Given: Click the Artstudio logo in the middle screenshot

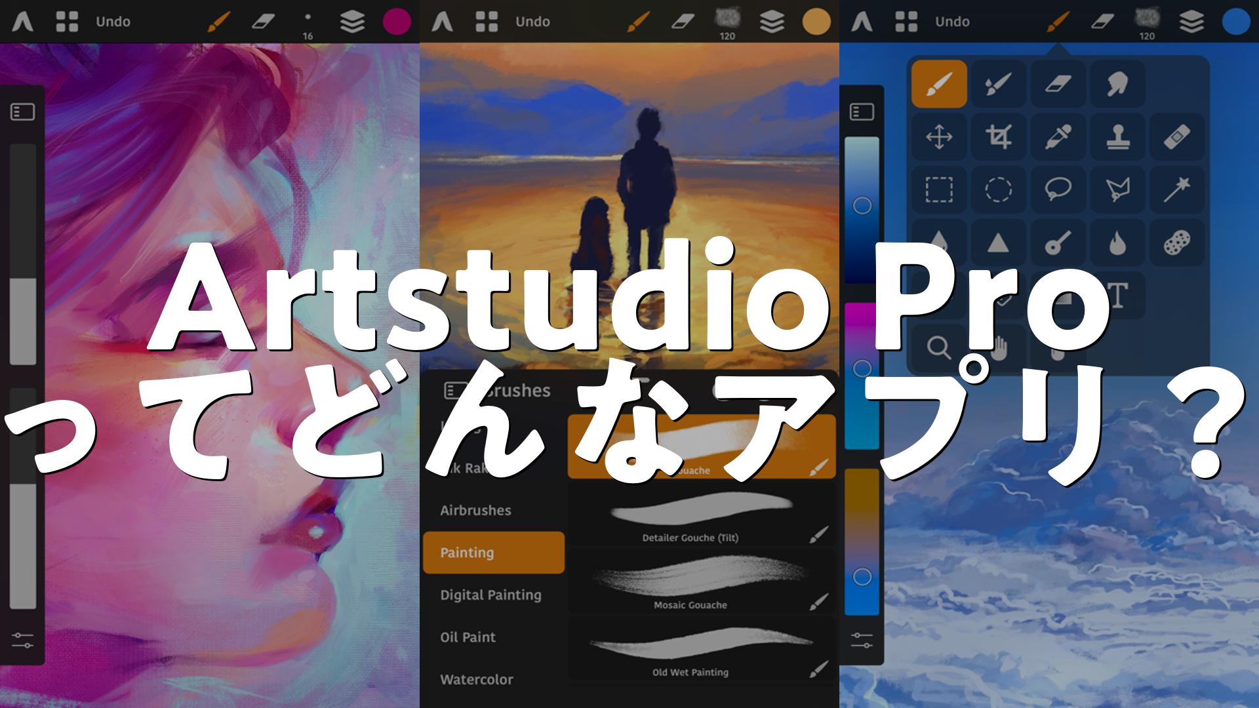Looking at the screenshot, I should [x=443, y=22].
